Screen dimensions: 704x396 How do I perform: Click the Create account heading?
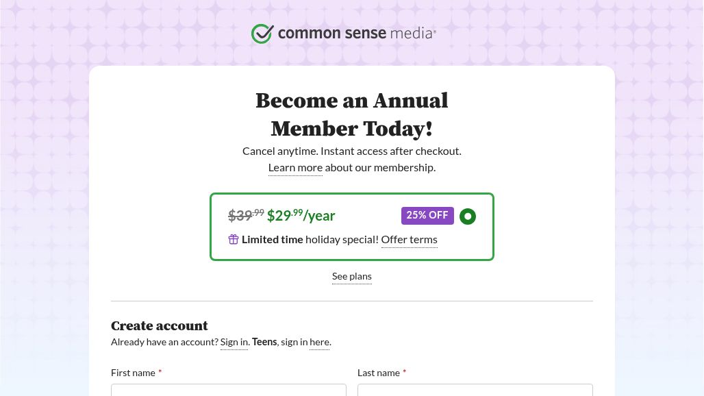click(x=160, y=326)
